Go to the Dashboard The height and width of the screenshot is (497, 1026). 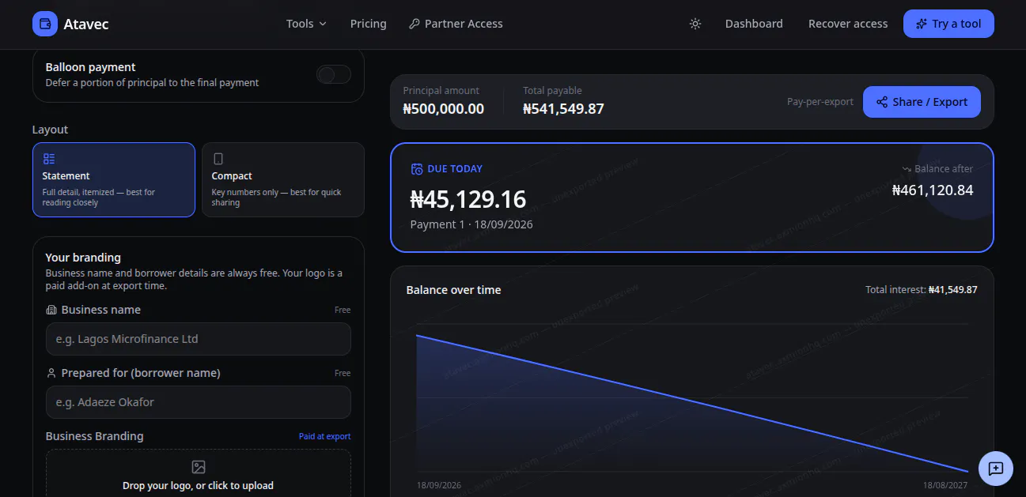tap(754, 24)
